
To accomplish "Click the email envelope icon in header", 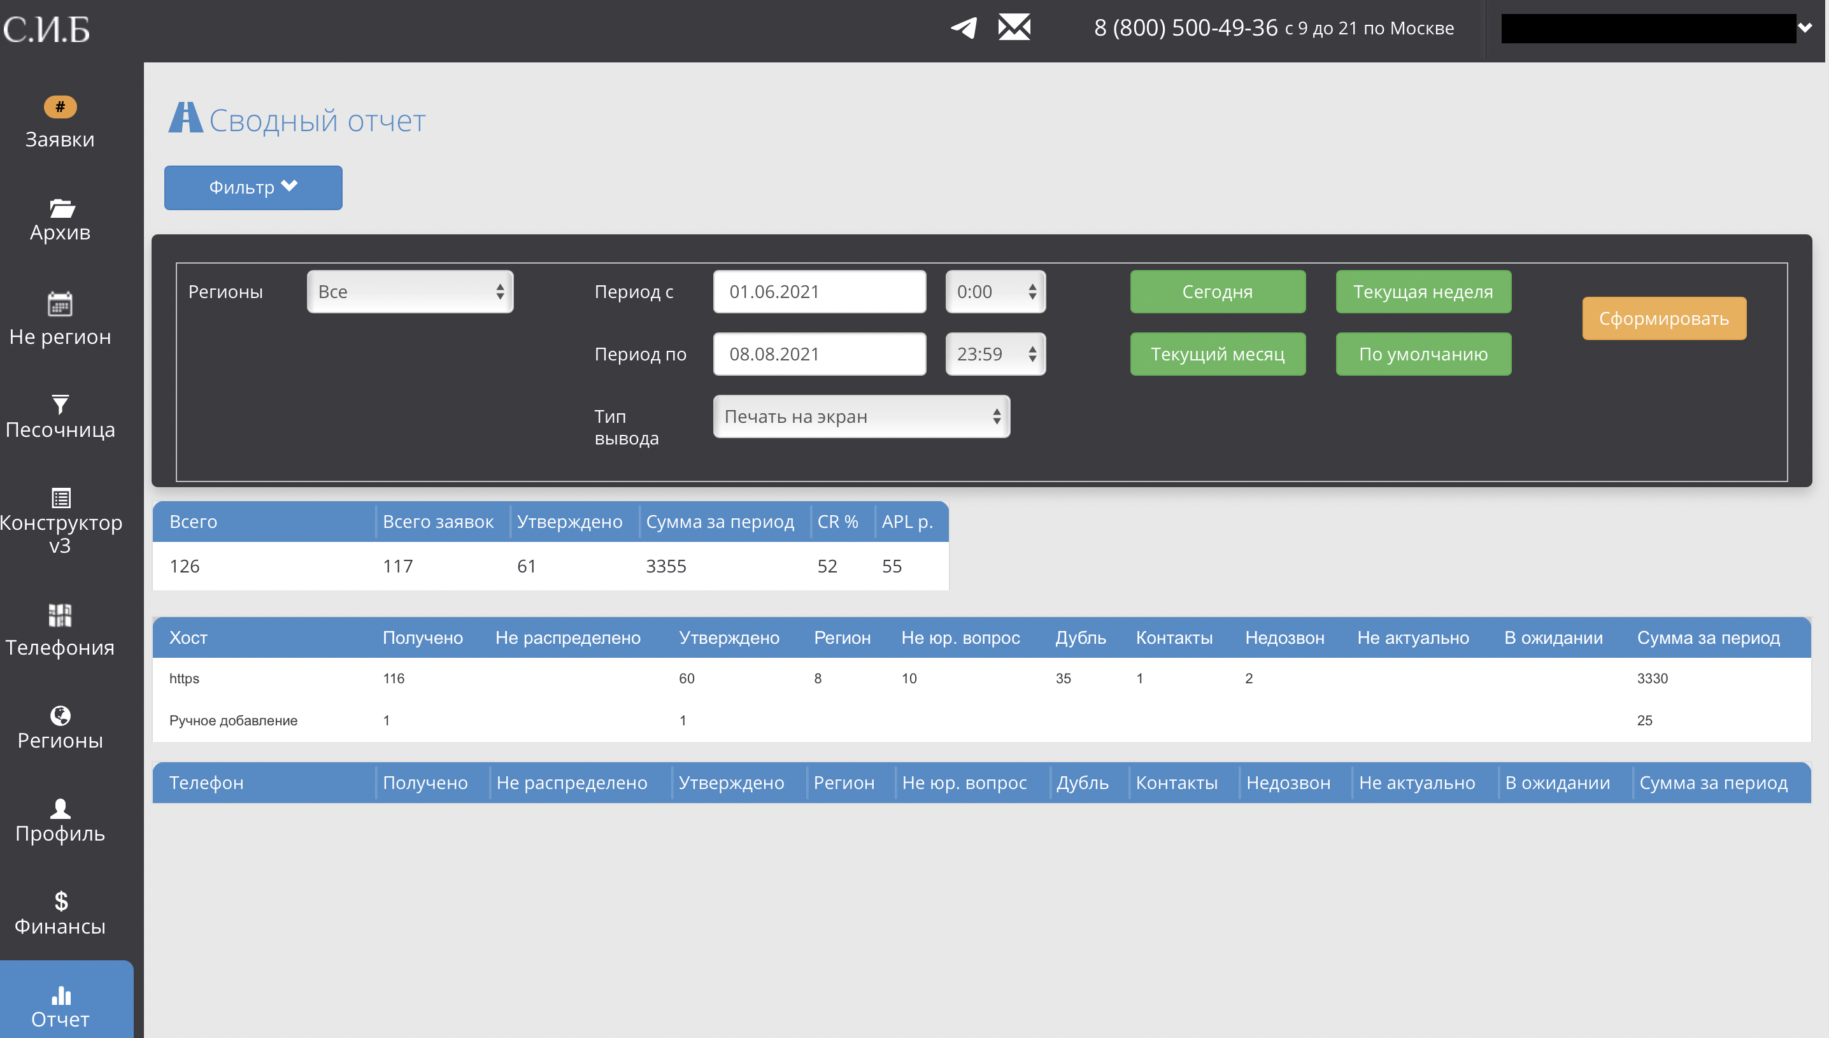I will tap(1014, 27).
